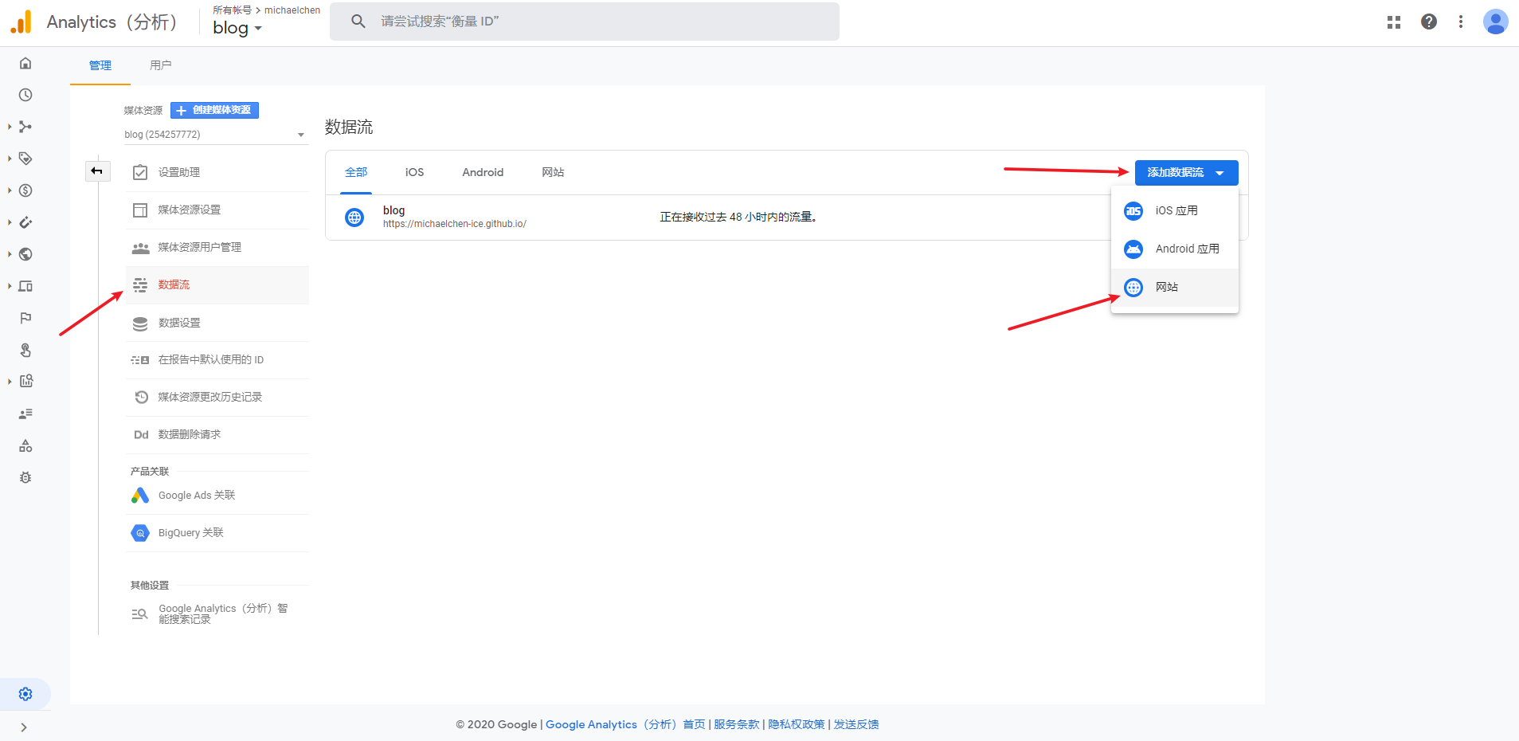Open 设置助理 in property menu
The height and width of the screenshot is (741, 1519).
pyautogui.click(x=217, y=172)
